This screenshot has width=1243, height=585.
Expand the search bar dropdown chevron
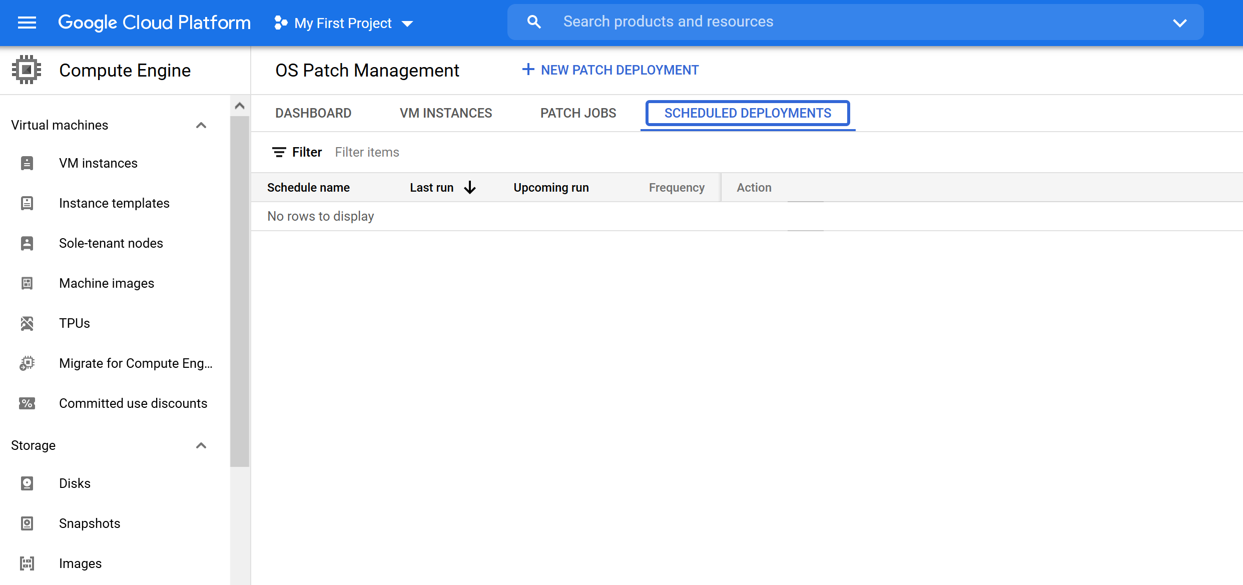pyautogui.click(x=1180, y=23)
